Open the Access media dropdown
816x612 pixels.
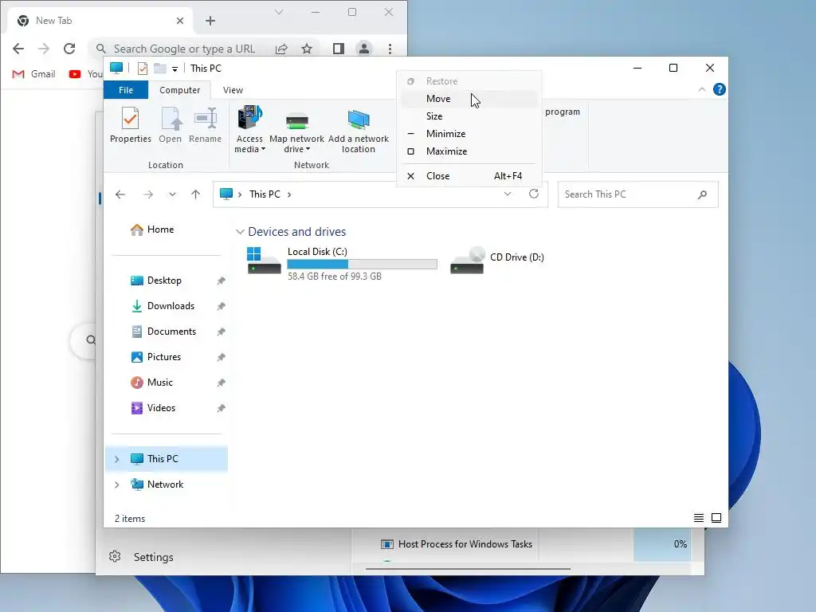(249, 129)
